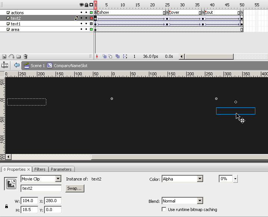Toggle visibility dot of text1 layer
Image resolution: width=268 pixels, height=217 pixels.
[81, 24]
